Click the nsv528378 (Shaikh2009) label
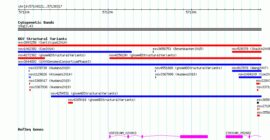Screen dimensions: 270x140 click(251, 49)
